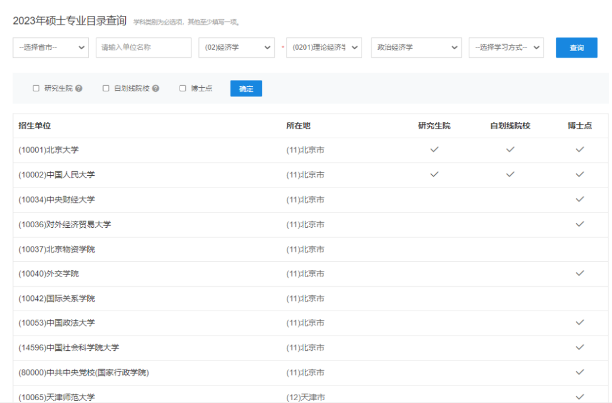
Task: Click the 请输入单位名称 input field
Action: point(143,48)
